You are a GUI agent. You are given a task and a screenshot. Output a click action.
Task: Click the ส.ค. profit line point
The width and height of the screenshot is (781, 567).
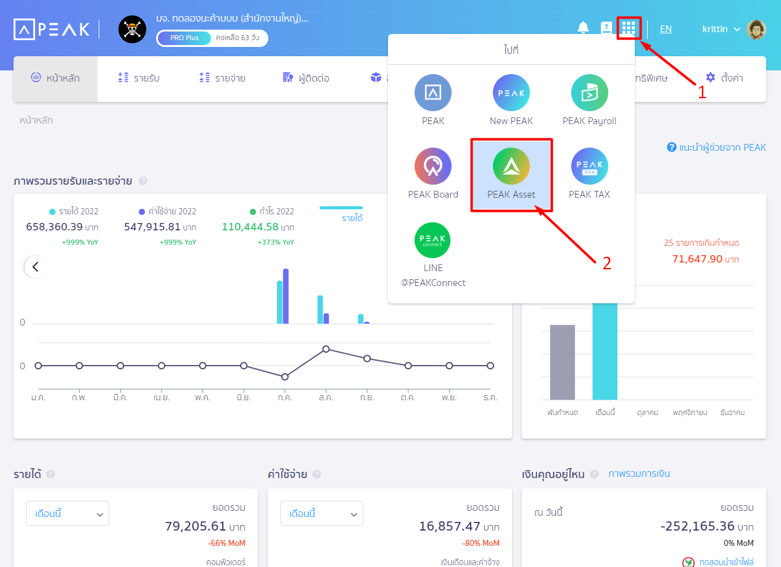click(x=326, y=349)
